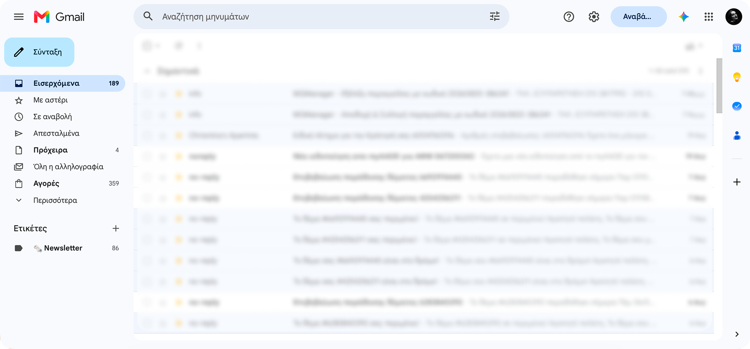
Task: Click the Αναβά... upgrade button
Action: [x=638, y=16]
